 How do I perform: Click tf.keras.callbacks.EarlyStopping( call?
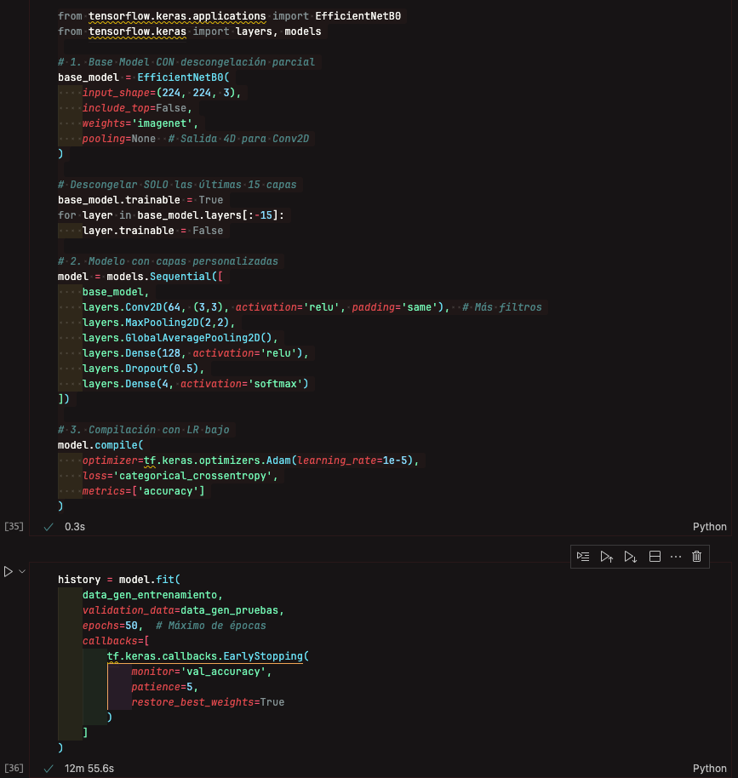[x=208, y=656]
